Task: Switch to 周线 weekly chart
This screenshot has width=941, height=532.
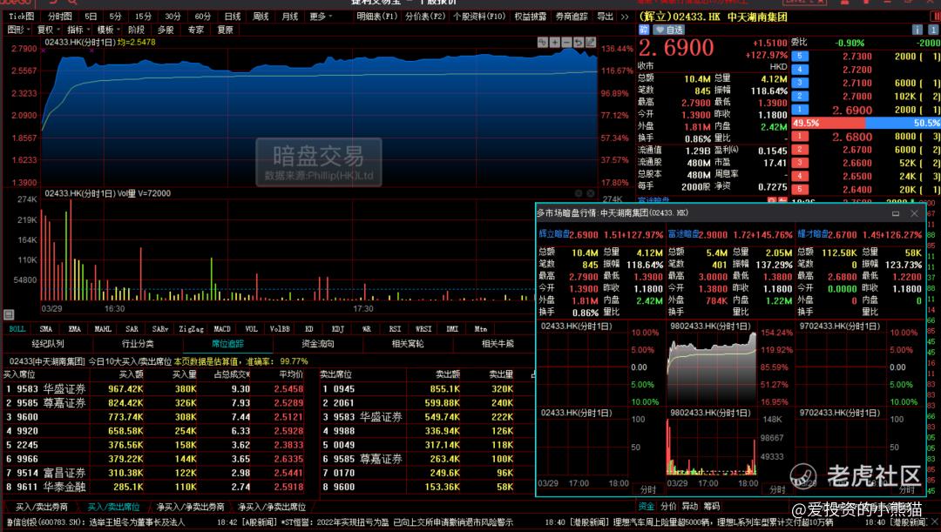Action: coord(261,17)
